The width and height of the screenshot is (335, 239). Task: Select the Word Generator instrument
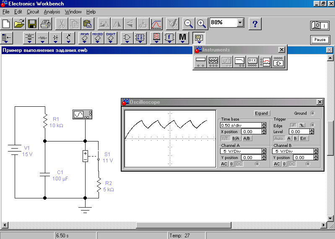tap(252, 62)
